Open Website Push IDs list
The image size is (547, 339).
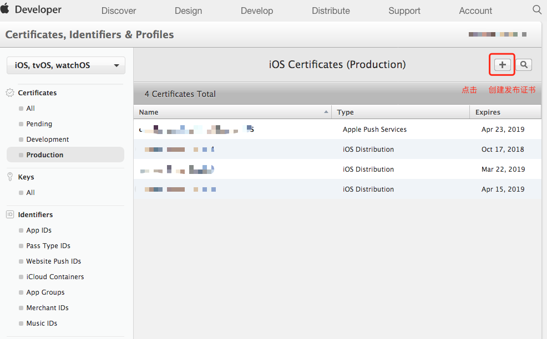click(53, 261)
